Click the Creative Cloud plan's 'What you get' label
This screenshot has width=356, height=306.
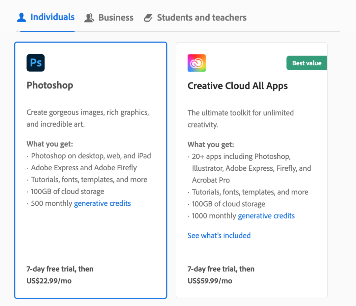(x=211, y=145)
